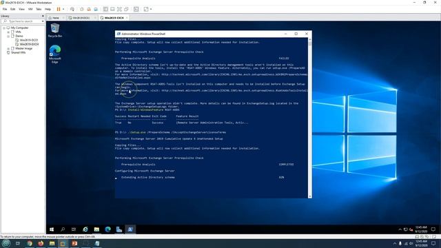Open guest notification center icon
The width and height of the screenshot is (441, 248).
coord(433,229)
